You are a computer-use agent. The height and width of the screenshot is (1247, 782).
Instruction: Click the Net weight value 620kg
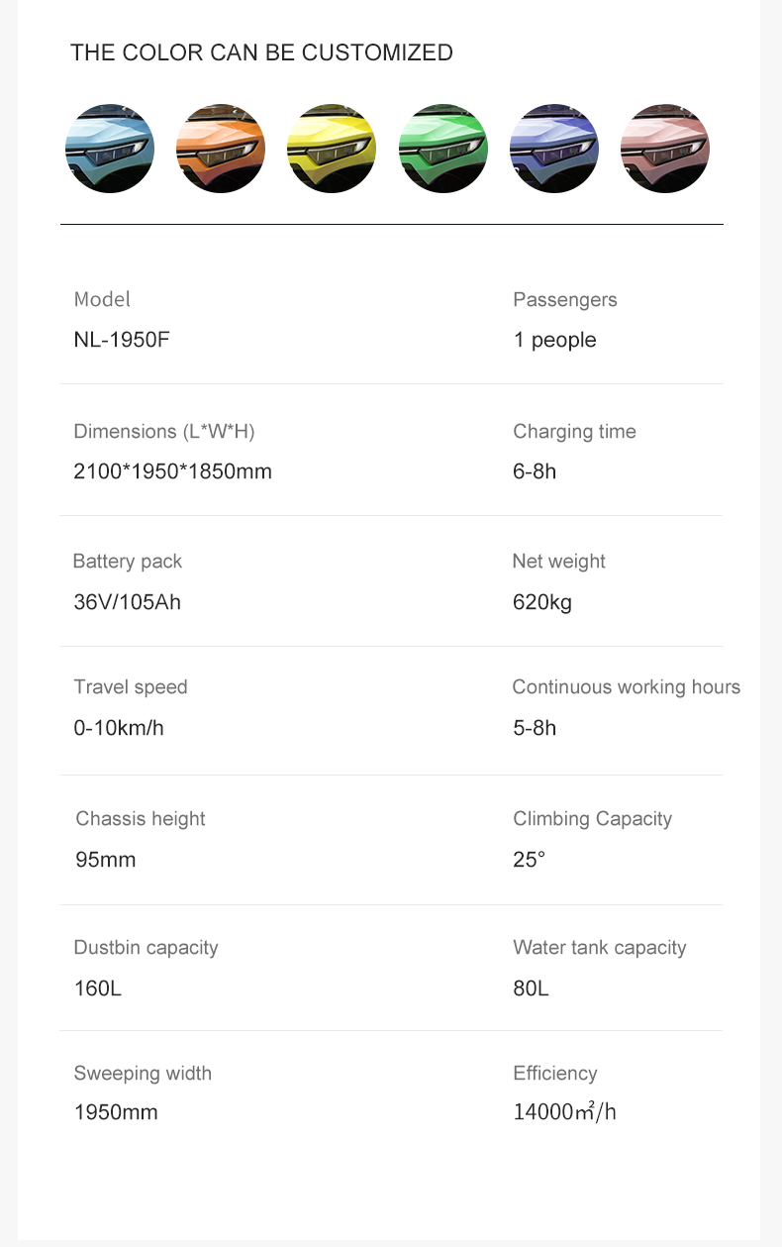pyautogui.click(x=542, y=602)
